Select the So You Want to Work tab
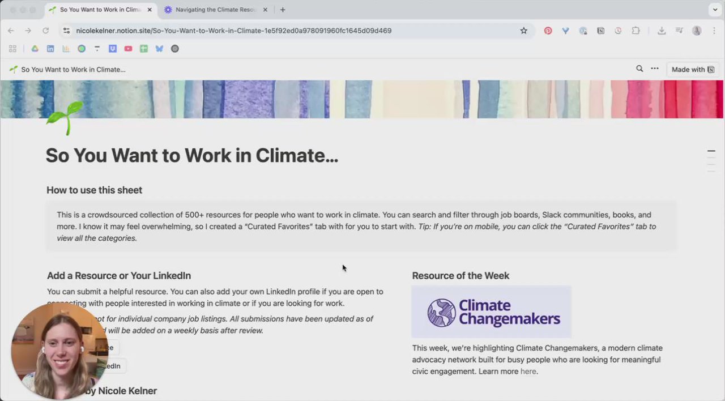The width and height of the screenshot is (725, 401). click(x=100, y=10)
